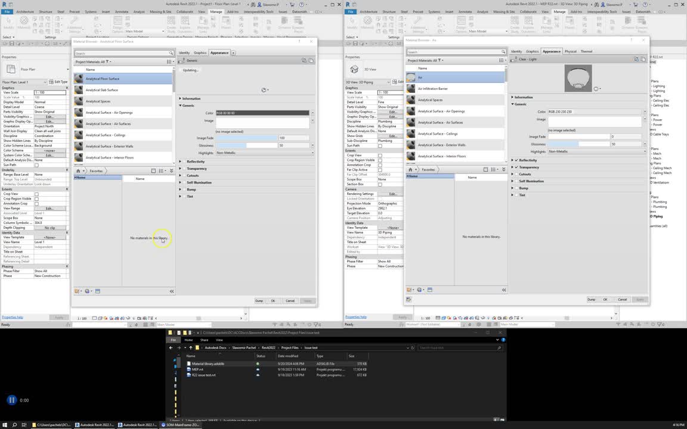This screenshot has width=687, height=429.
Task: Open material list view options dropdown, left browser
Action: tap(170, 62)
